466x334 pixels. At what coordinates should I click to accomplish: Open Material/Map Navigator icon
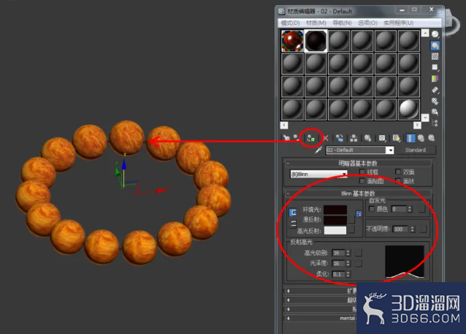coord(435,123)
